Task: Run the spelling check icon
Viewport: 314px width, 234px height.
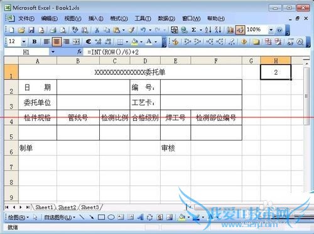Action: (75, 30)
